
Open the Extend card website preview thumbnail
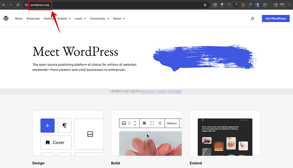(225, 137)
